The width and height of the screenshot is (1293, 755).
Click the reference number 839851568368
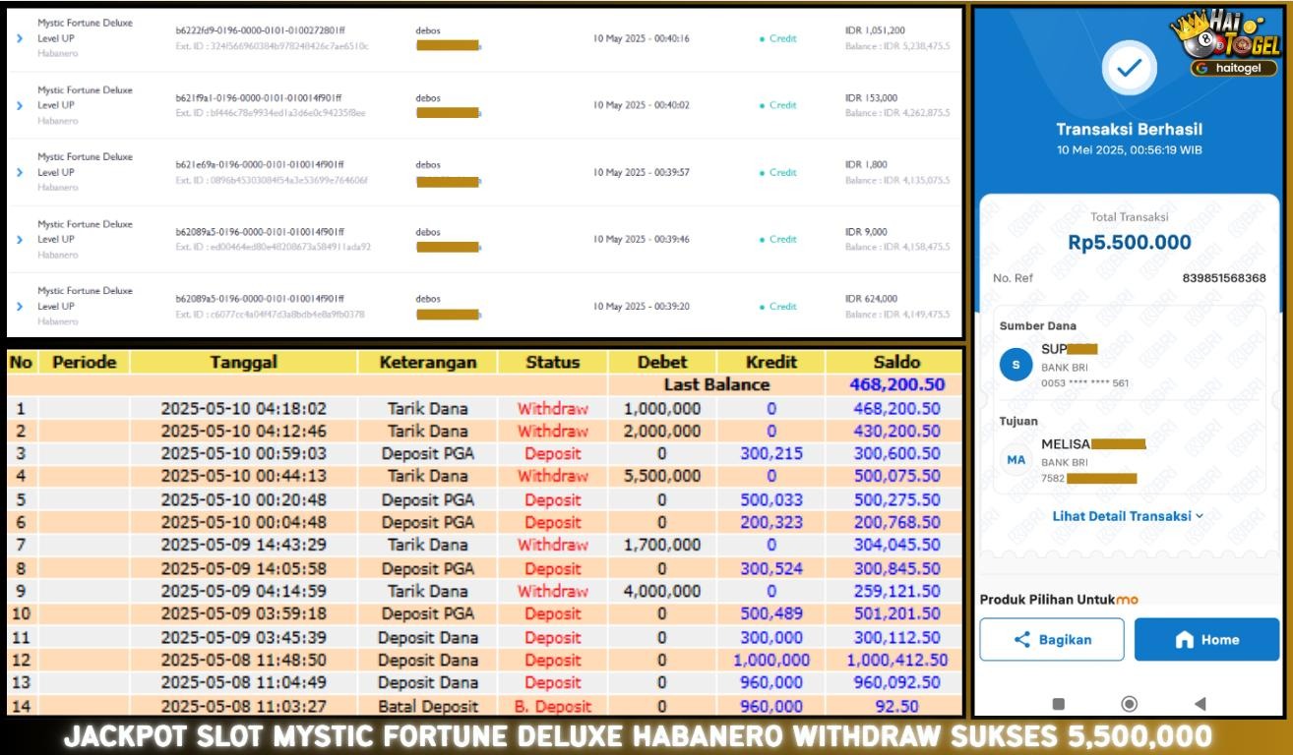[1224, 278]
